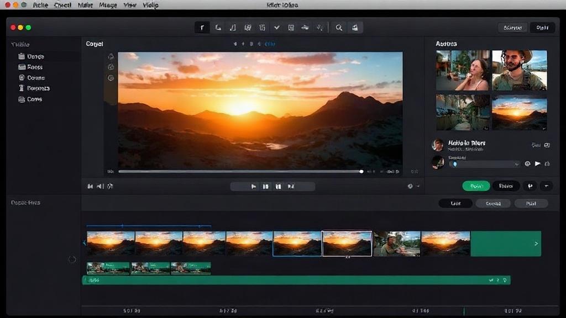Select the Coms item in sidebar
Viewport: 566px width, 318px height.
(x=30, y=99)
